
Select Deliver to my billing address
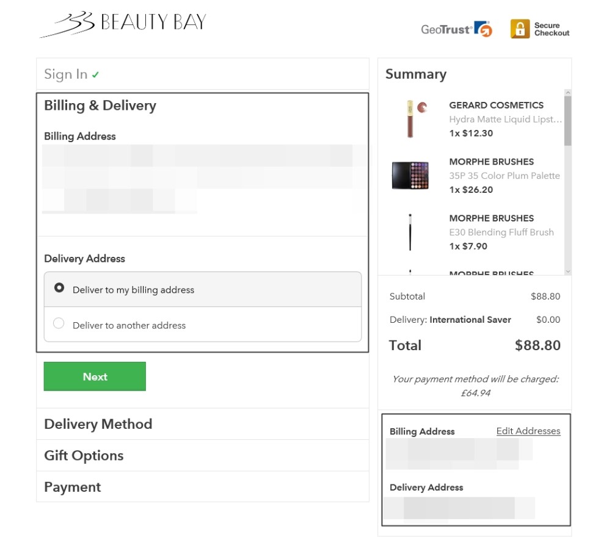[203, 289]
